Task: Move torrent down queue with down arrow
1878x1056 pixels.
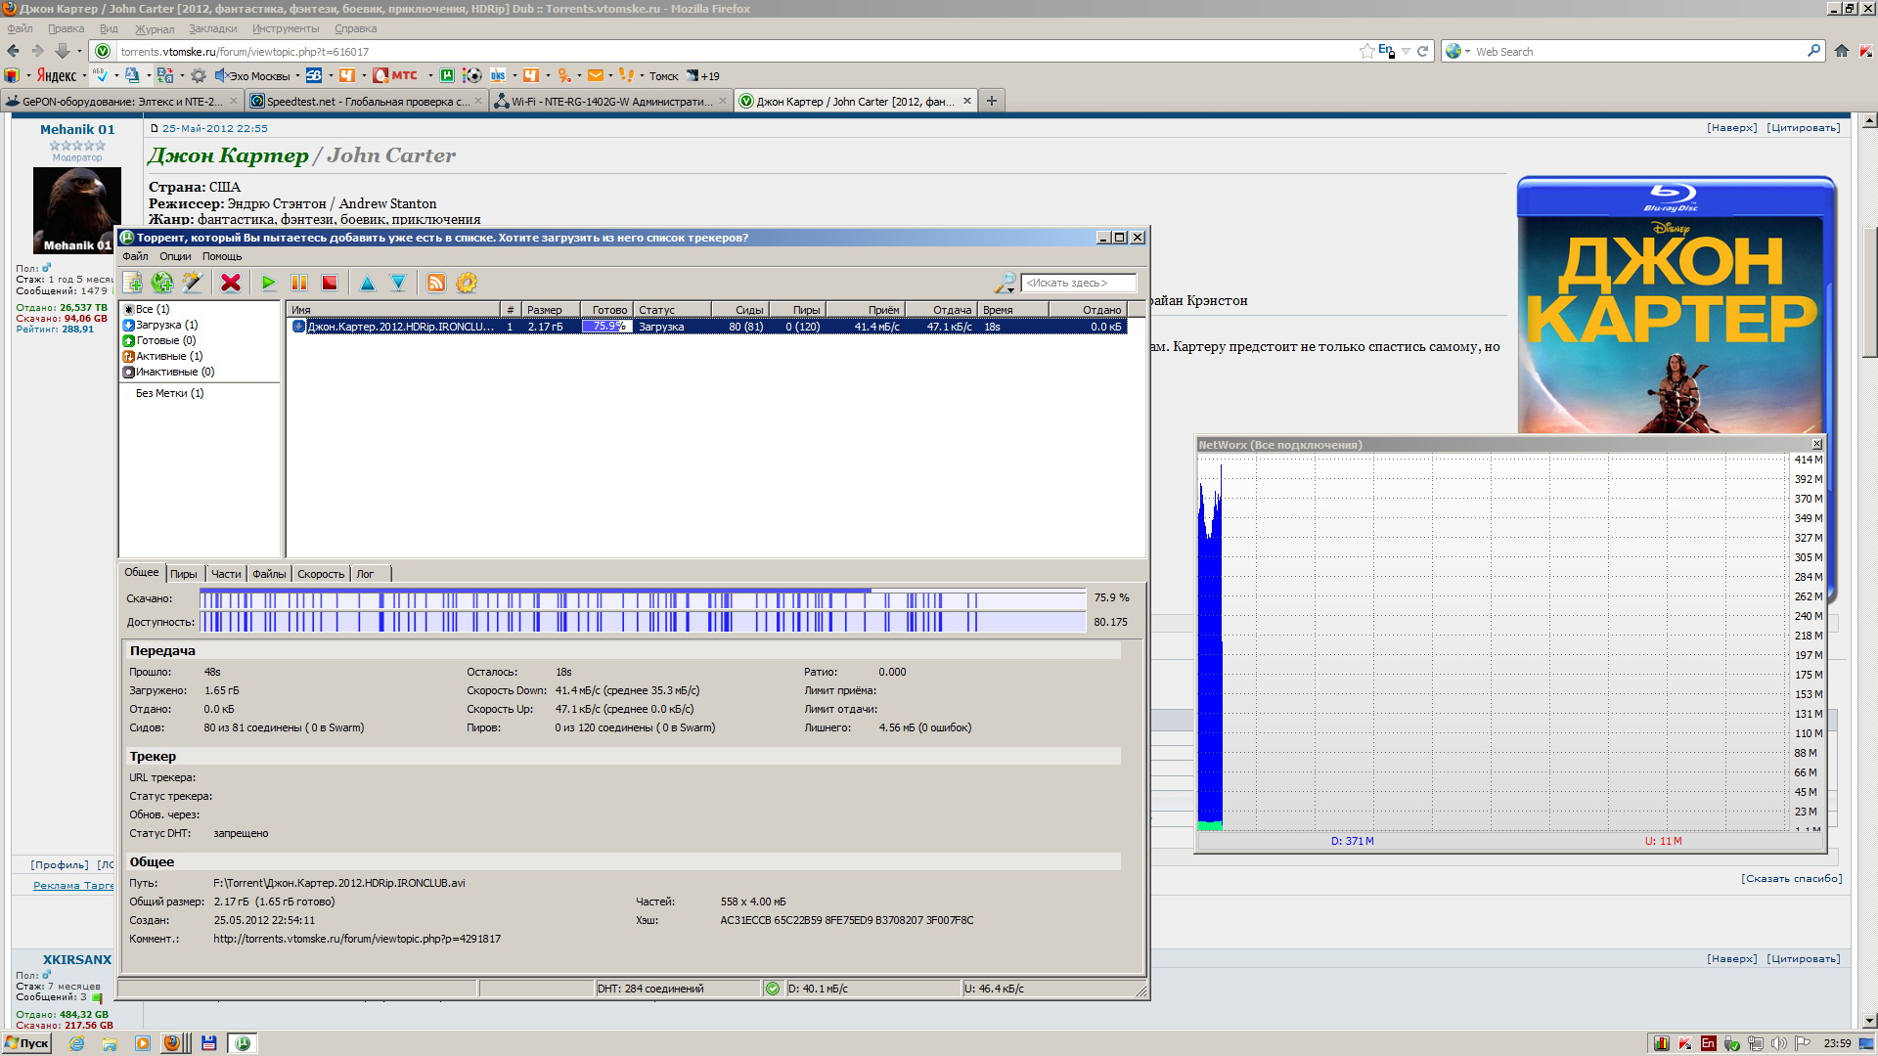Action: coord(398,283)
